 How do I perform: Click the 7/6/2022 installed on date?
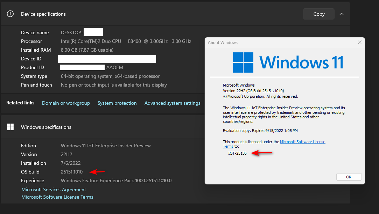(71, 163)
